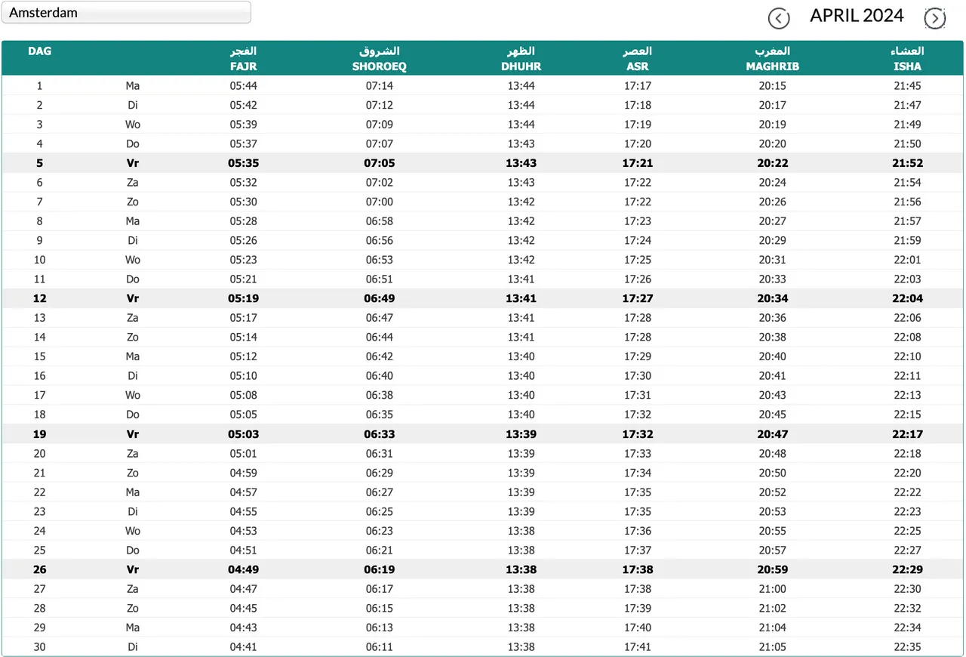Select Shoroeq time 06:47 on day 13
The image size is (966, 657).
pos(380,318)
